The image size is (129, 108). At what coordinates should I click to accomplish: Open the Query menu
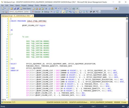click(17, 5)
